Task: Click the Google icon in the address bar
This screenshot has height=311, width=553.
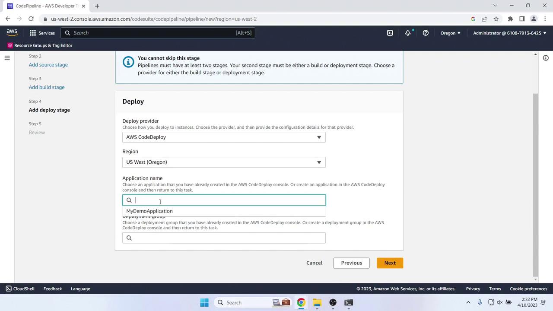Action: (x=473, y=19)
